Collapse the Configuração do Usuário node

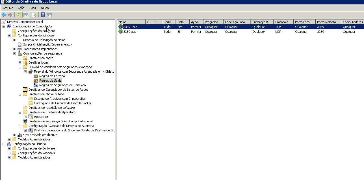(4, 144)
